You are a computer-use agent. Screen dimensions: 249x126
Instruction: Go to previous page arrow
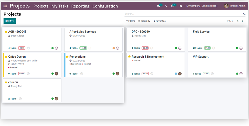pyautogui.click(x=238, y=21)
